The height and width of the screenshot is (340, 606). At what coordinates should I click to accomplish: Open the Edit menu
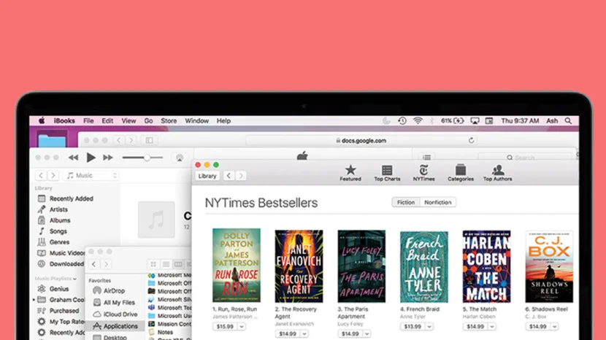tap(107, 120)
